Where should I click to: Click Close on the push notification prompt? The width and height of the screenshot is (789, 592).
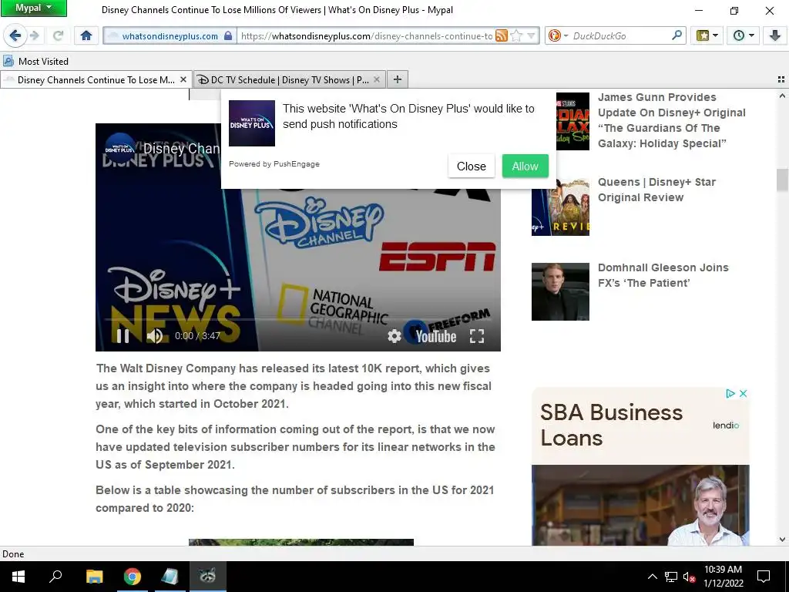coord(471,166)
